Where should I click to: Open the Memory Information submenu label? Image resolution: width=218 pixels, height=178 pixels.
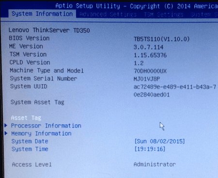click(41, 133)
